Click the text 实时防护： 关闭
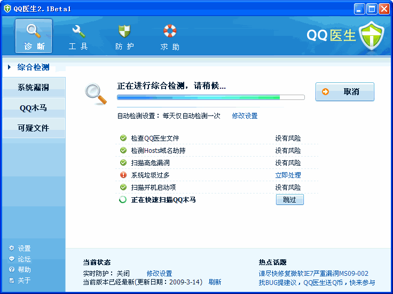 coord(106,273)
